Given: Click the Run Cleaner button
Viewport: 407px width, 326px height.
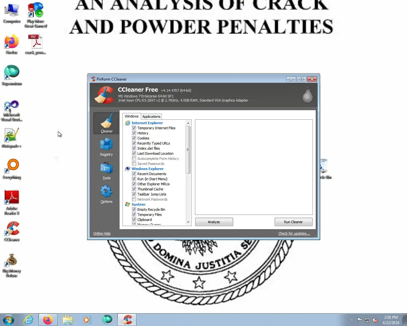Looking at the screenshot, I should (293, 222).
